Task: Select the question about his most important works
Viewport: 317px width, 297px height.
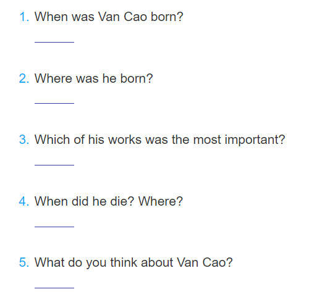Action: (160, 140)
